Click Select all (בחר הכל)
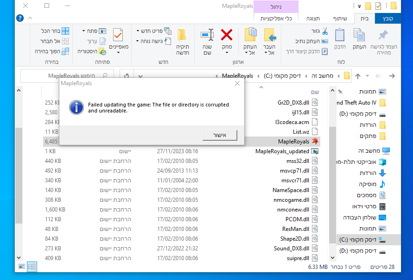Image resolution: width=413 pixels, height=280 pixels. 55,31
